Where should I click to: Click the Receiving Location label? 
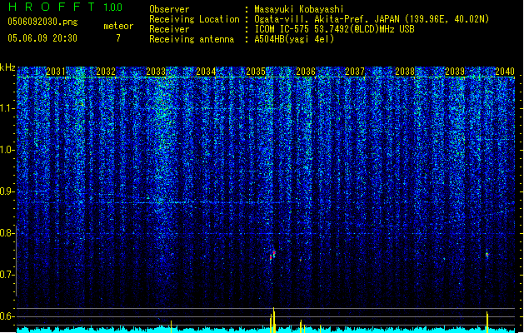194,19
